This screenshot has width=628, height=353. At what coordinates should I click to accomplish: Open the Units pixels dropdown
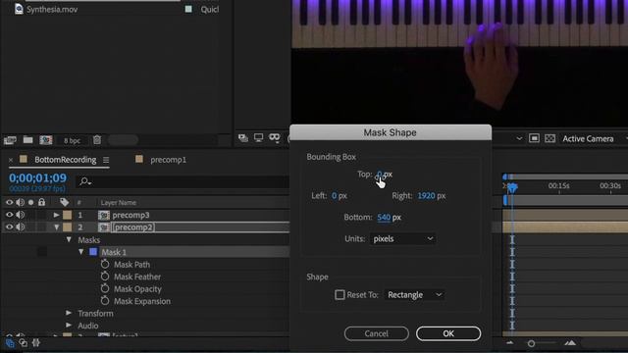[403, 239]
